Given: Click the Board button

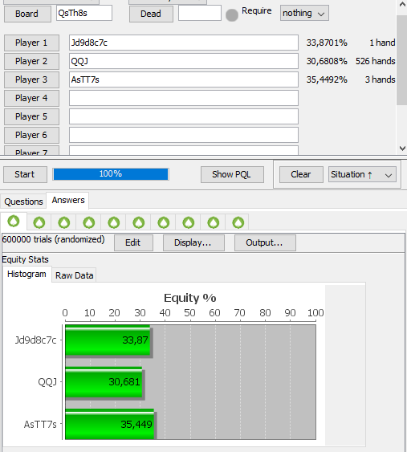Looking at the screenshot, I should pos(27,14).
